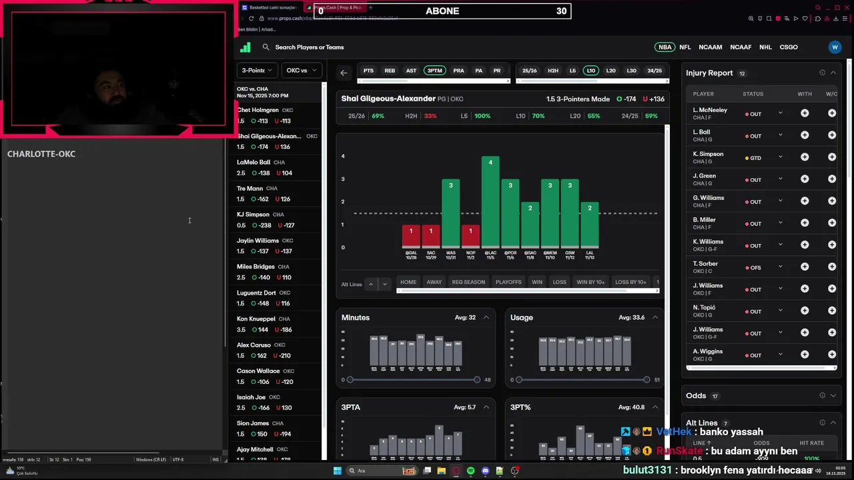Image resolution: width=854 pixels, height=480 pixels.
Task: Select Chet Holmgren in player list
Action: (x=277, y=115)
